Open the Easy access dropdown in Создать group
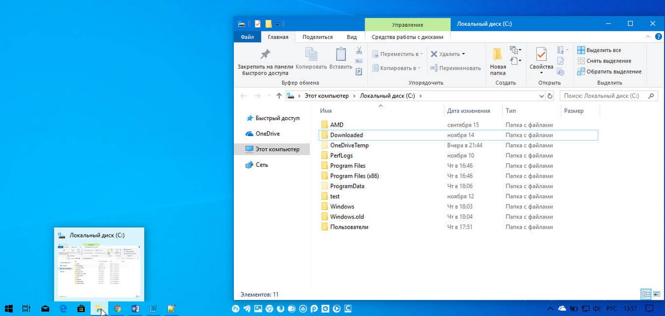The height and width of the screenshot is (316, 665). pyautogui.click(x=516, y=60)
